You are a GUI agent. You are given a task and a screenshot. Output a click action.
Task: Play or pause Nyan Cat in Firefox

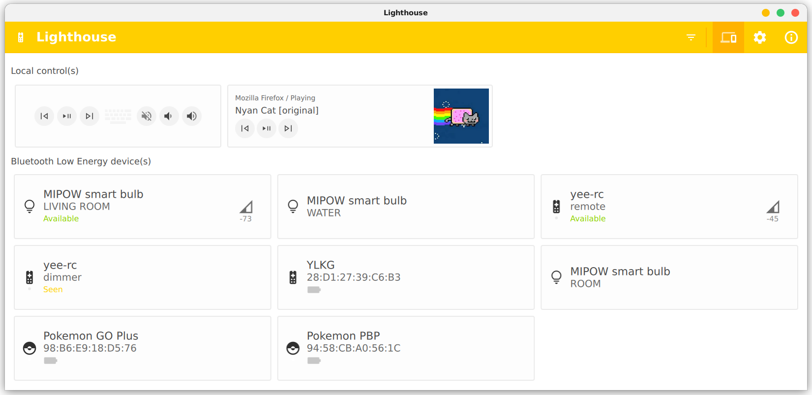pos(267,128)
